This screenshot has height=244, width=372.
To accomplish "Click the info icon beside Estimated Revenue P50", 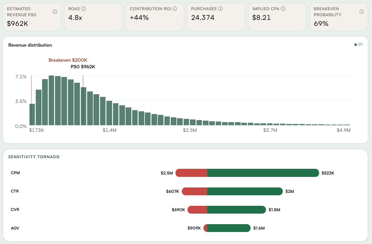I will (x=55, y=12).
